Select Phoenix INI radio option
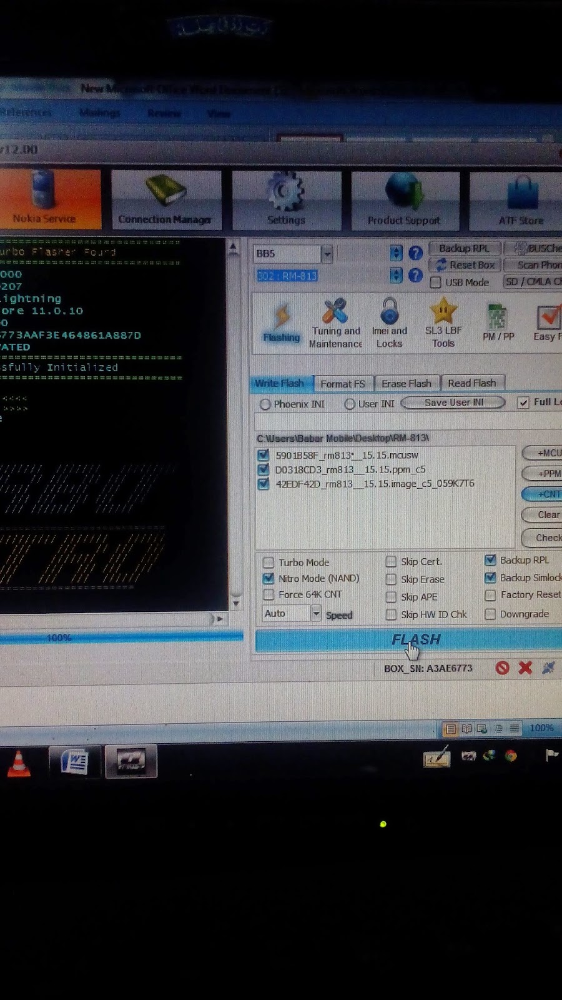Viewport: 562px width, 1000px height. coord(265,404)
